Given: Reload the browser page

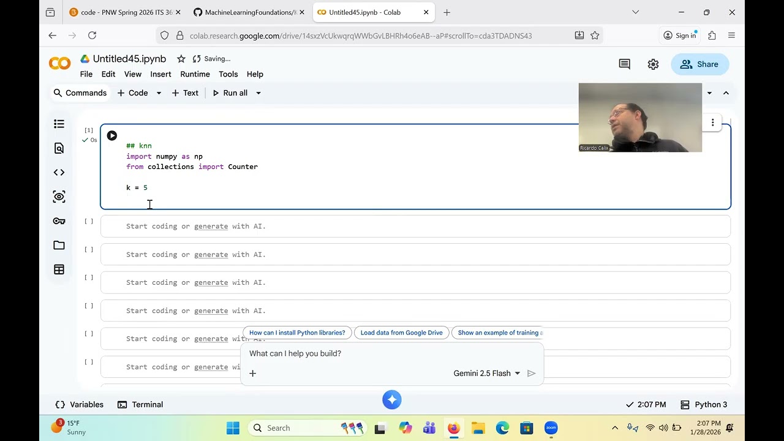Looking at the screenshot, I should click(92, 36).
